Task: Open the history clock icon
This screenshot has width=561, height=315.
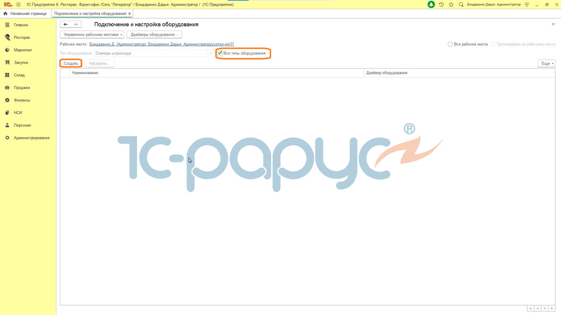Action: click(441, 4)
